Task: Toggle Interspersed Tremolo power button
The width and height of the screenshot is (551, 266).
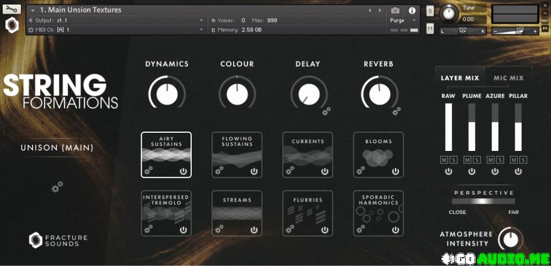Action: (x=183, y=230)
